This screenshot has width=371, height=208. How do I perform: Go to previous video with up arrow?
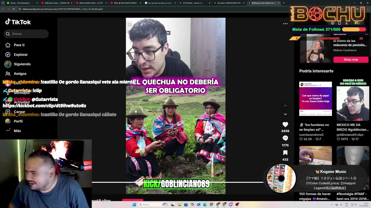285,106
